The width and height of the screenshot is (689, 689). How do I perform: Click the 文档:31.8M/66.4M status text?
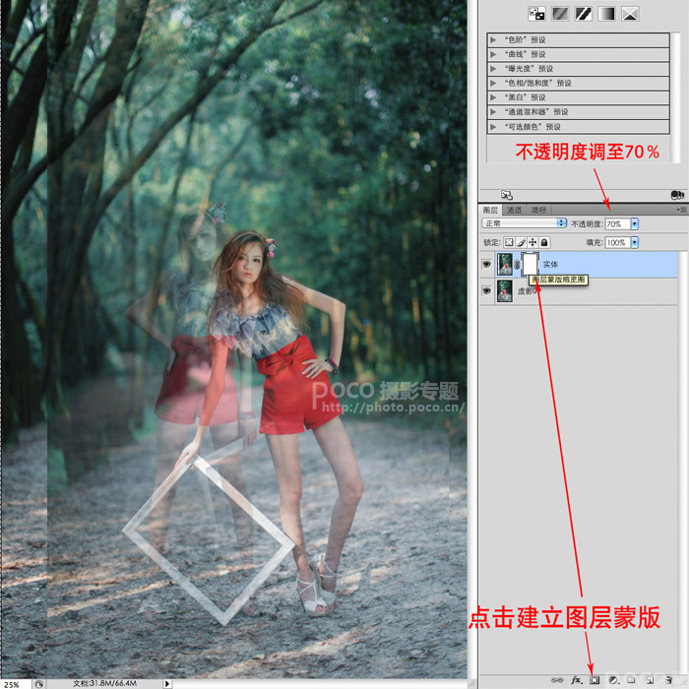104,683
